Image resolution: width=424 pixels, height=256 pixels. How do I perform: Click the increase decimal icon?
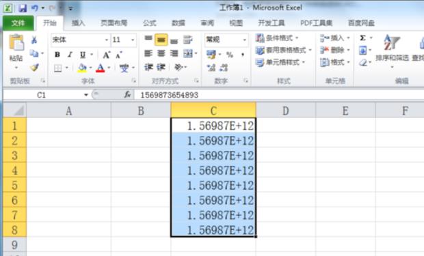click(x=211, y=68)
